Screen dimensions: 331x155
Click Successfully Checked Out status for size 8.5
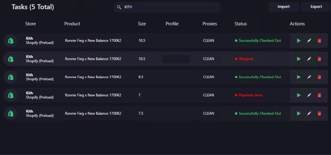pos(260,77)
